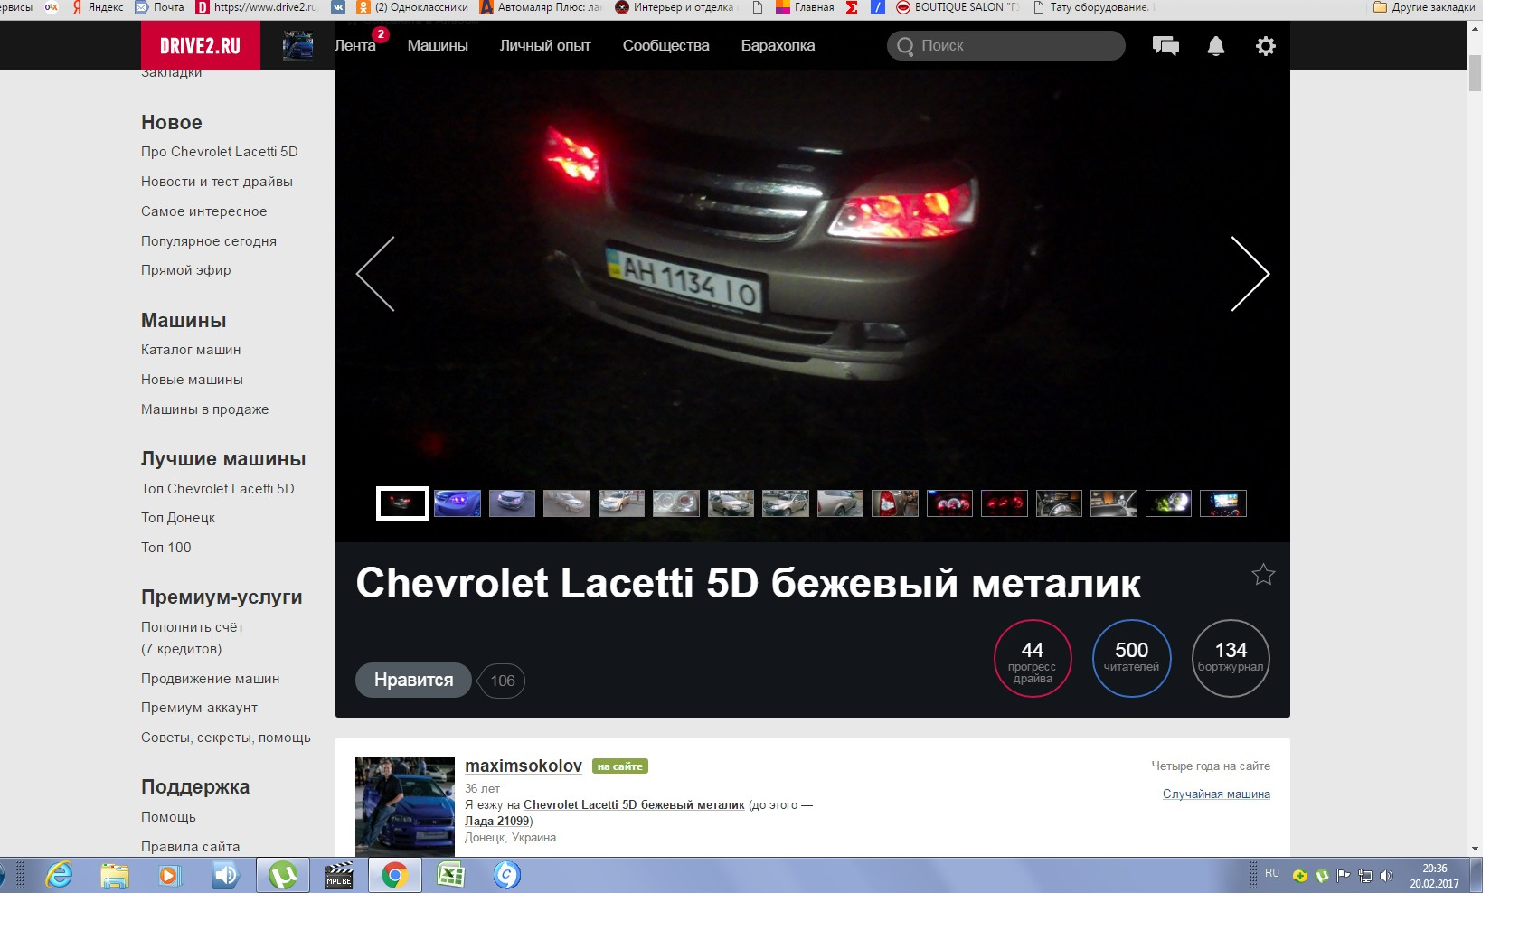1519x949 pixels.
Task: Select the highlighted first gallery thumbnail
Action: pos(402,503)
